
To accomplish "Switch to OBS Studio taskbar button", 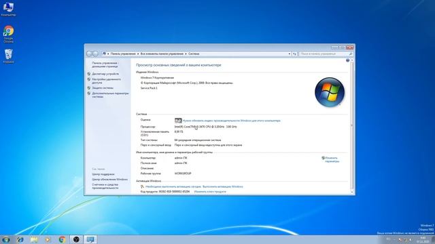I will pos(76,239).
